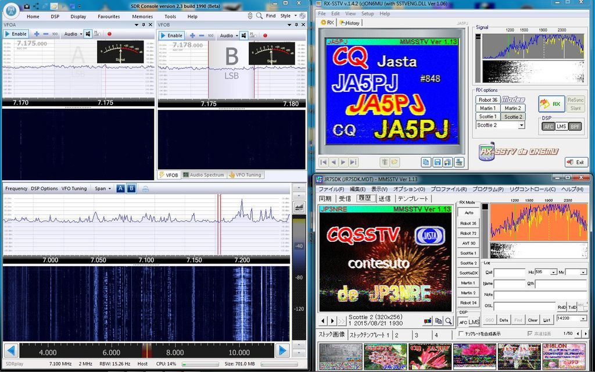Open the Span dropdown

pos(103,188)
